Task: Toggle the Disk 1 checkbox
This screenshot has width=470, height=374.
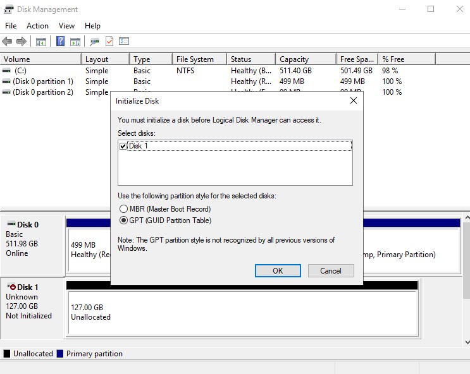Action: (123, 146)
